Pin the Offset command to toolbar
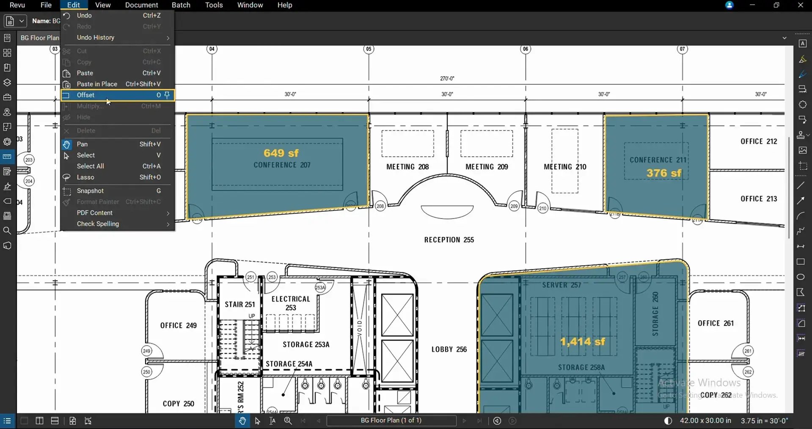 pyautogui.click(x=167, y=95)
